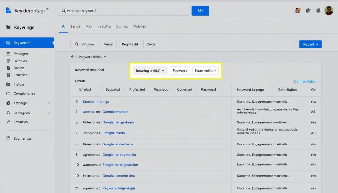Open the Report dropdown button
This screenshot has height=193, width=338.
click(310, 44)
